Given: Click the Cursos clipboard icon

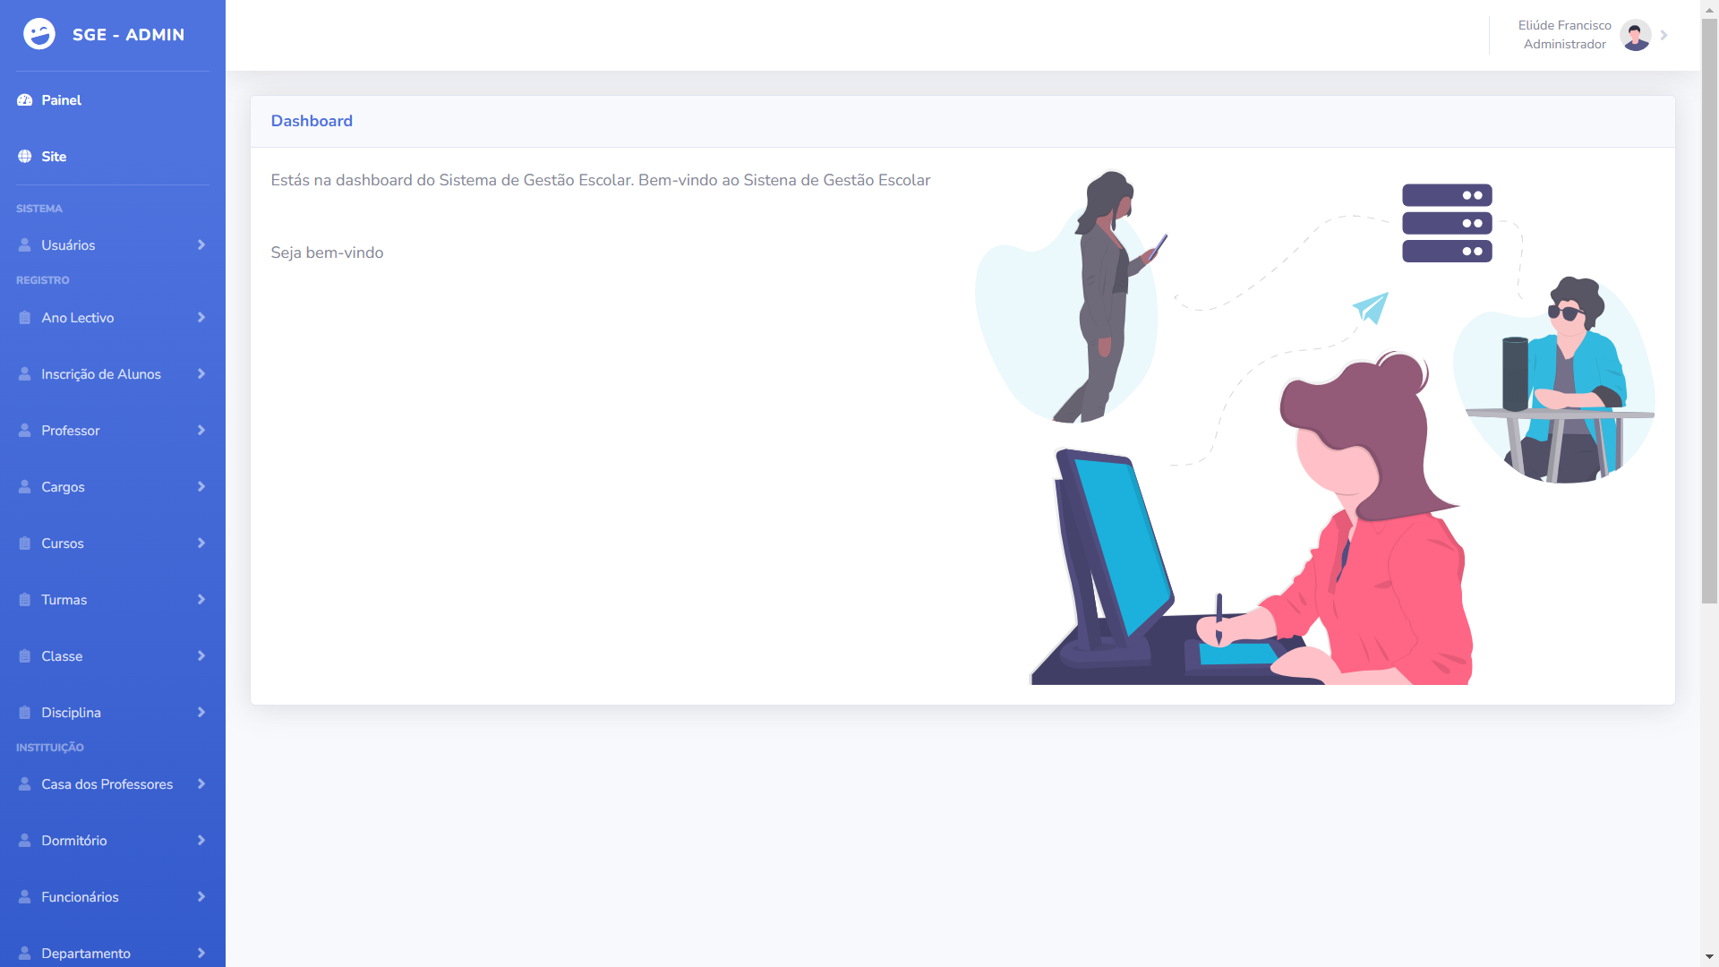Looking at the screenshot, I should click(25, 543).
